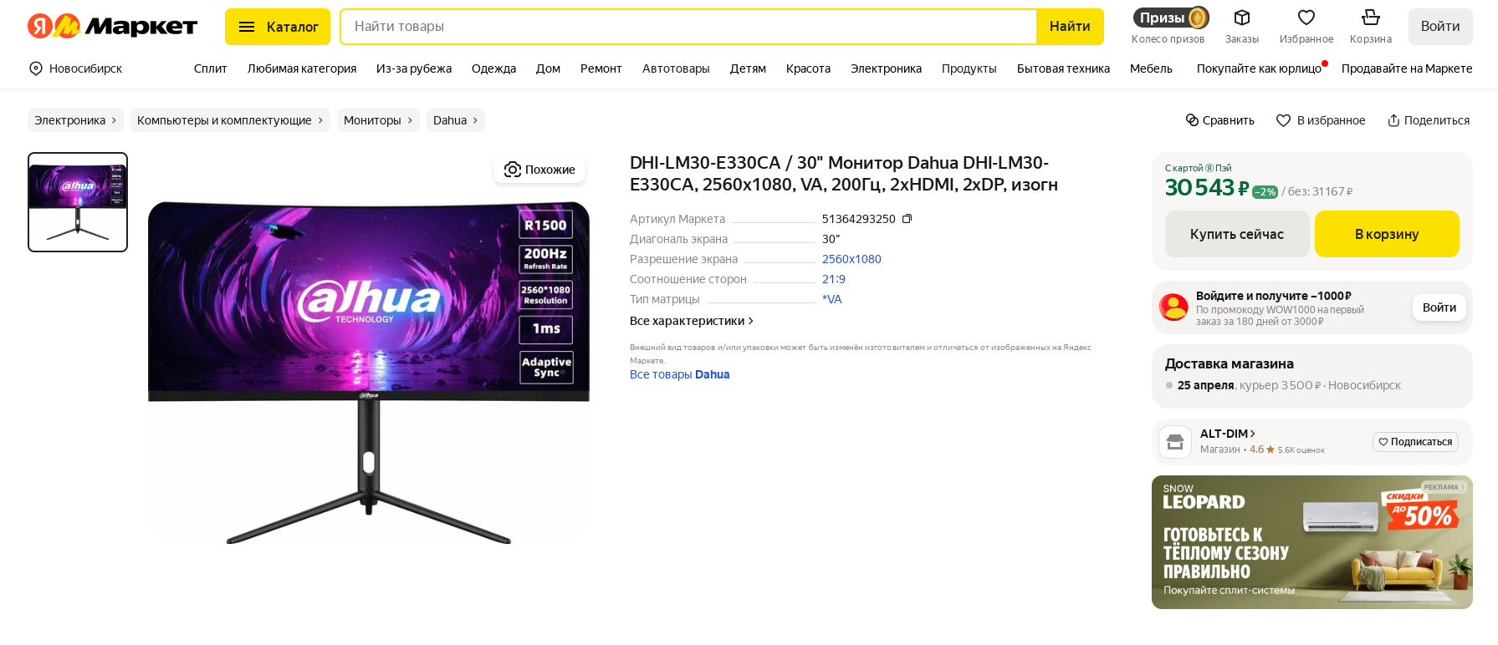Focus the Найти товары search field
1498x645 pixels.
[688, 27]
